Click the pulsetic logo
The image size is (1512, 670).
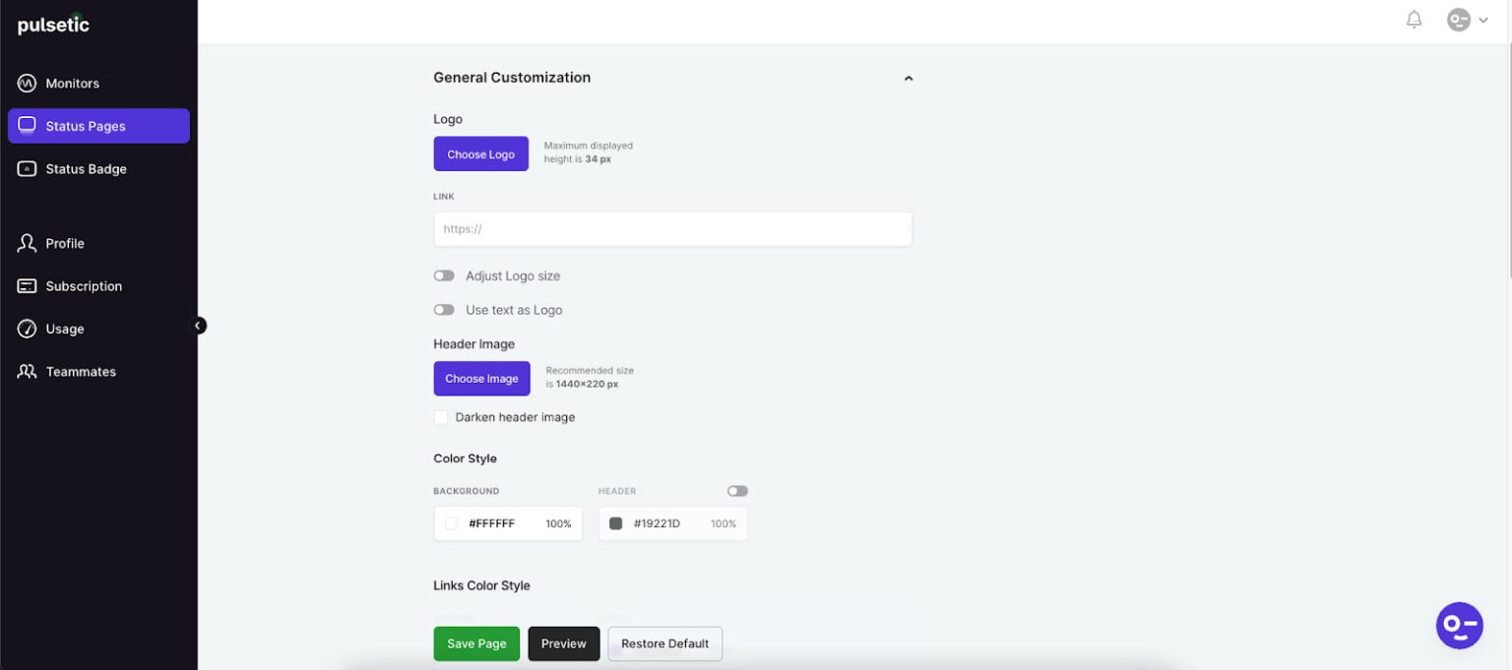pyautogui.click(x=52, y=24)
